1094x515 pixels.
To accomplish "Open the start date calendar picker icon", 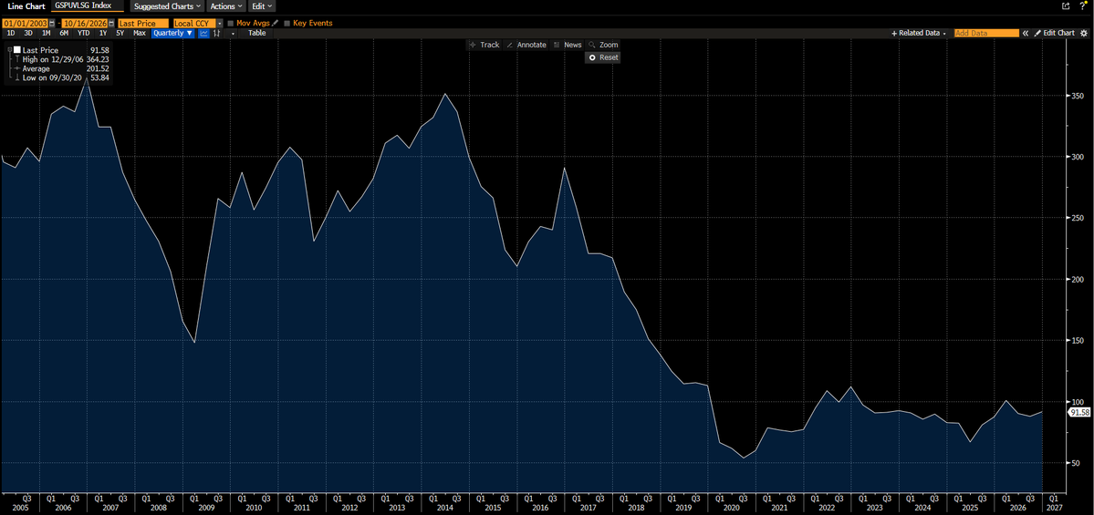I will click(52, 23).
